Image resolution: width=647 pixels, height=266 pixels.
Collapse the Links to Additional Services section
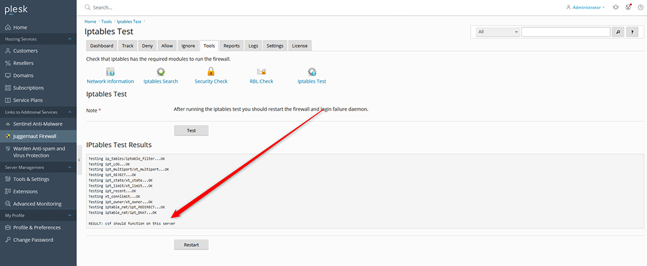point(70,112)
